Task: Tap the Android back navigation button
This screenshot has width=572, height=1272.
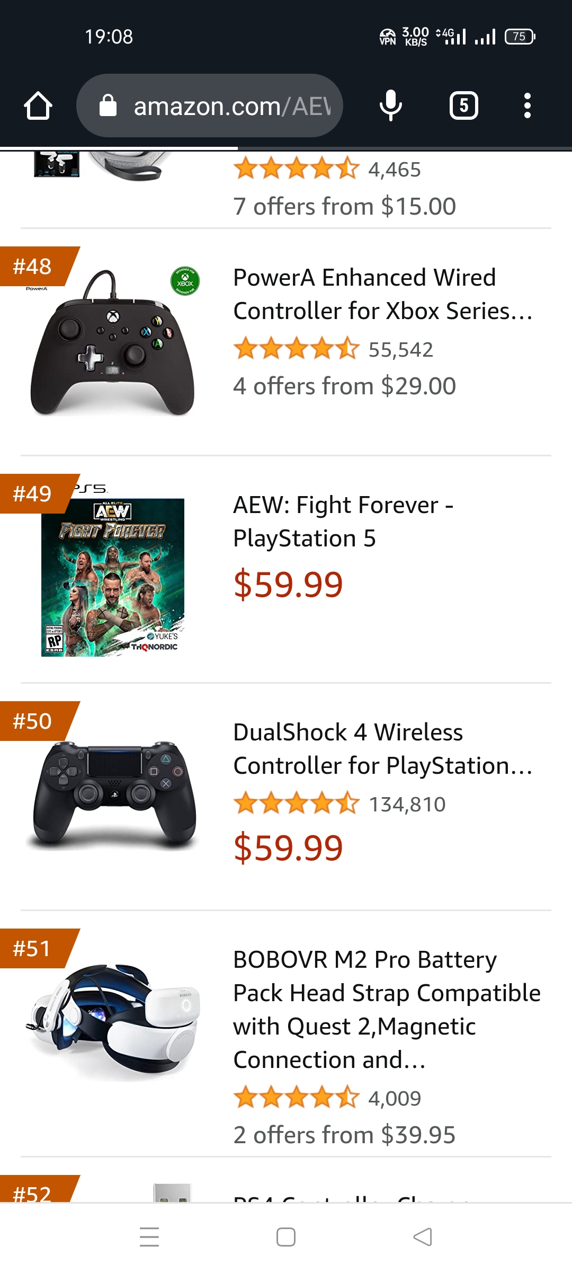Action: 423,1237
